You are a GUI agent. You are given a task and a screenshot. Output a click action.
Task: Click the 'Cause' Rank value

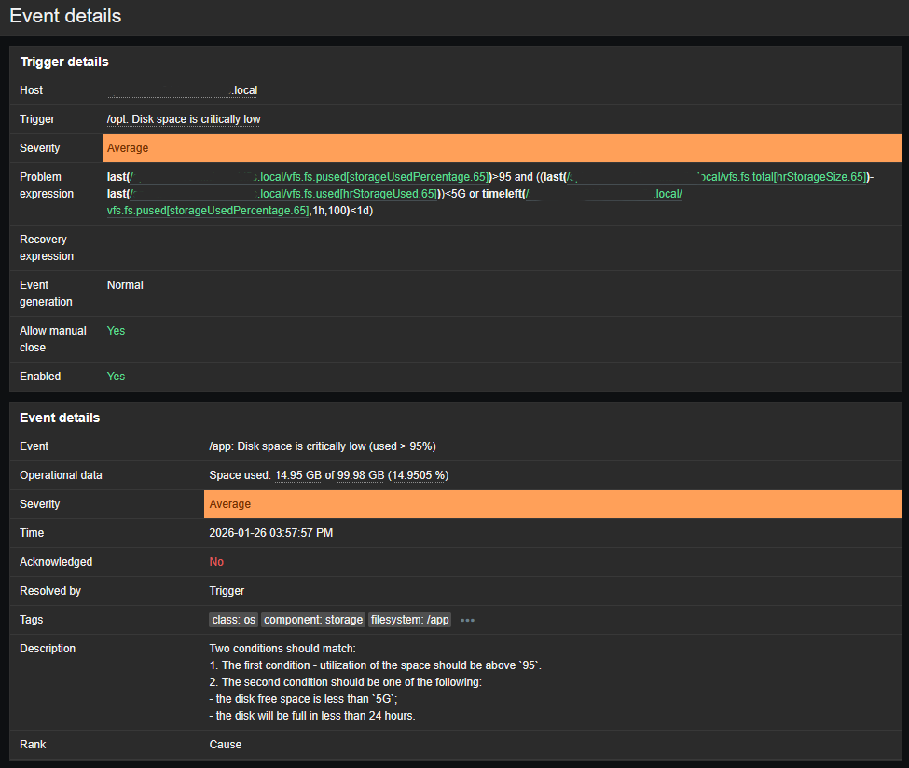pos(225,745)
